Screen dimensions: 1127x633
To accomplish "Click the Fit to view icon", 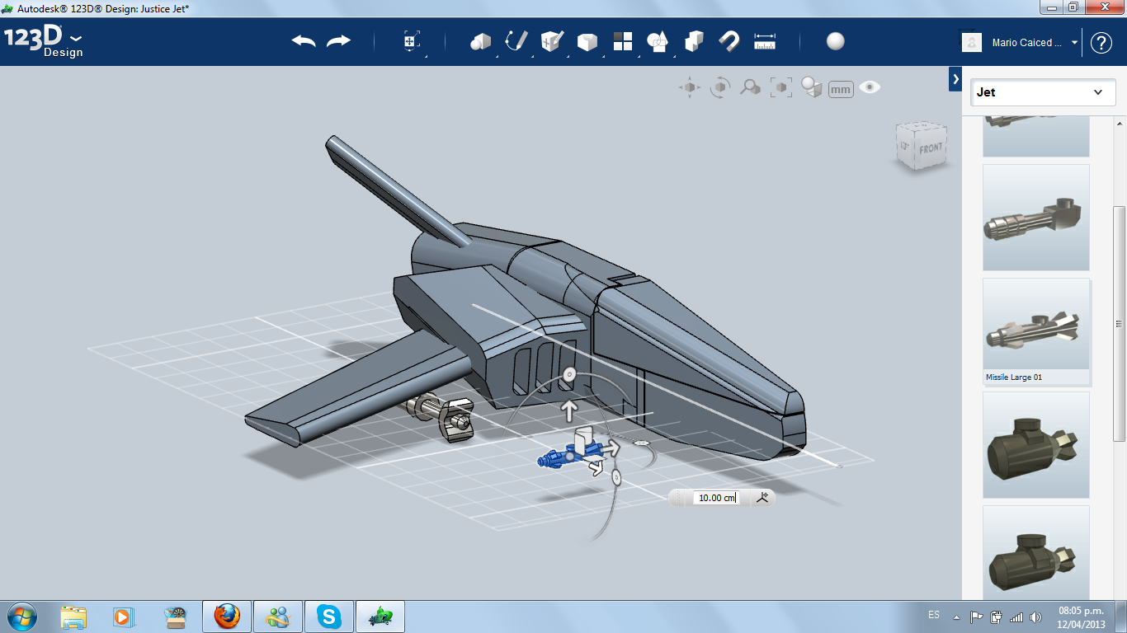I will (781, 87).
